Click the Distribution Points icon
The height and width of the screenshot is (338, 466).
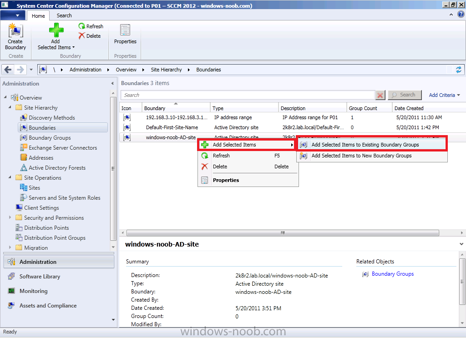point(19,228)
